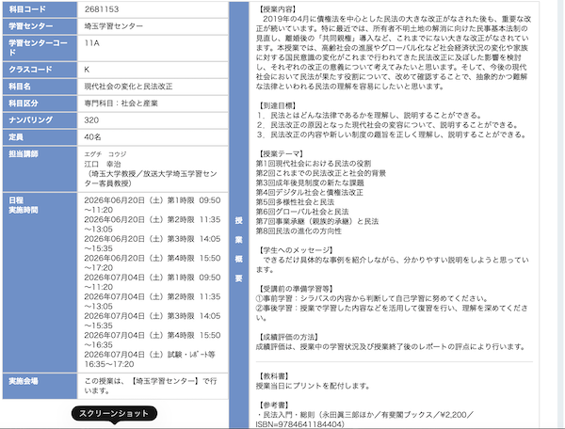Click the furigana エグチ コウジ

[x=105, y=154]
